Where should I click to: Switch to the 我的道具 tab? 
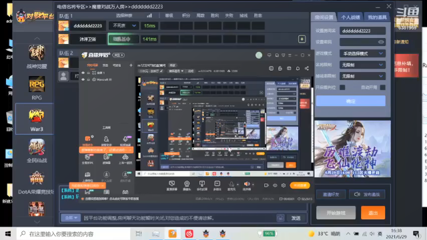[x=377, y=17]
